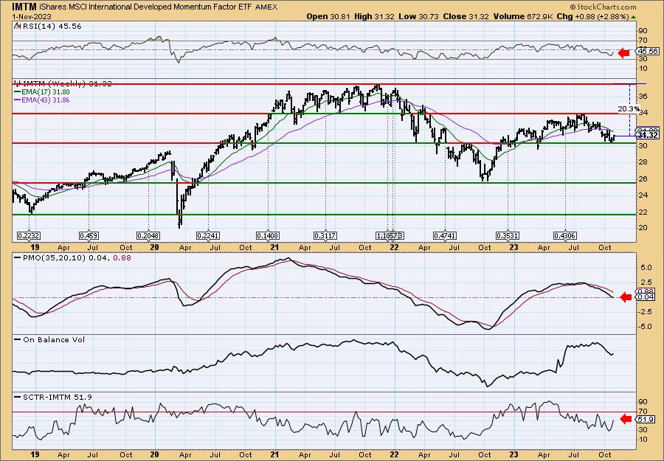This screenshot has width=664, height=461.
Task: Click the 22 price axis label
Action: pyautogui.click(x=643, y=212)
